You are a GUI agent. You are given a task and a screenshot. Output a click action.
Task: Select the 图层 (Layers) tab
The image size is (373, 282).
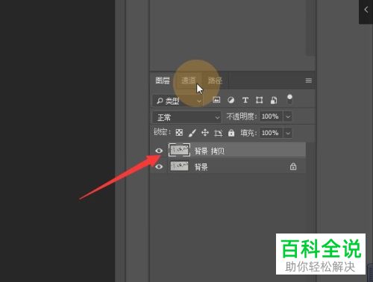coord(163,81)
